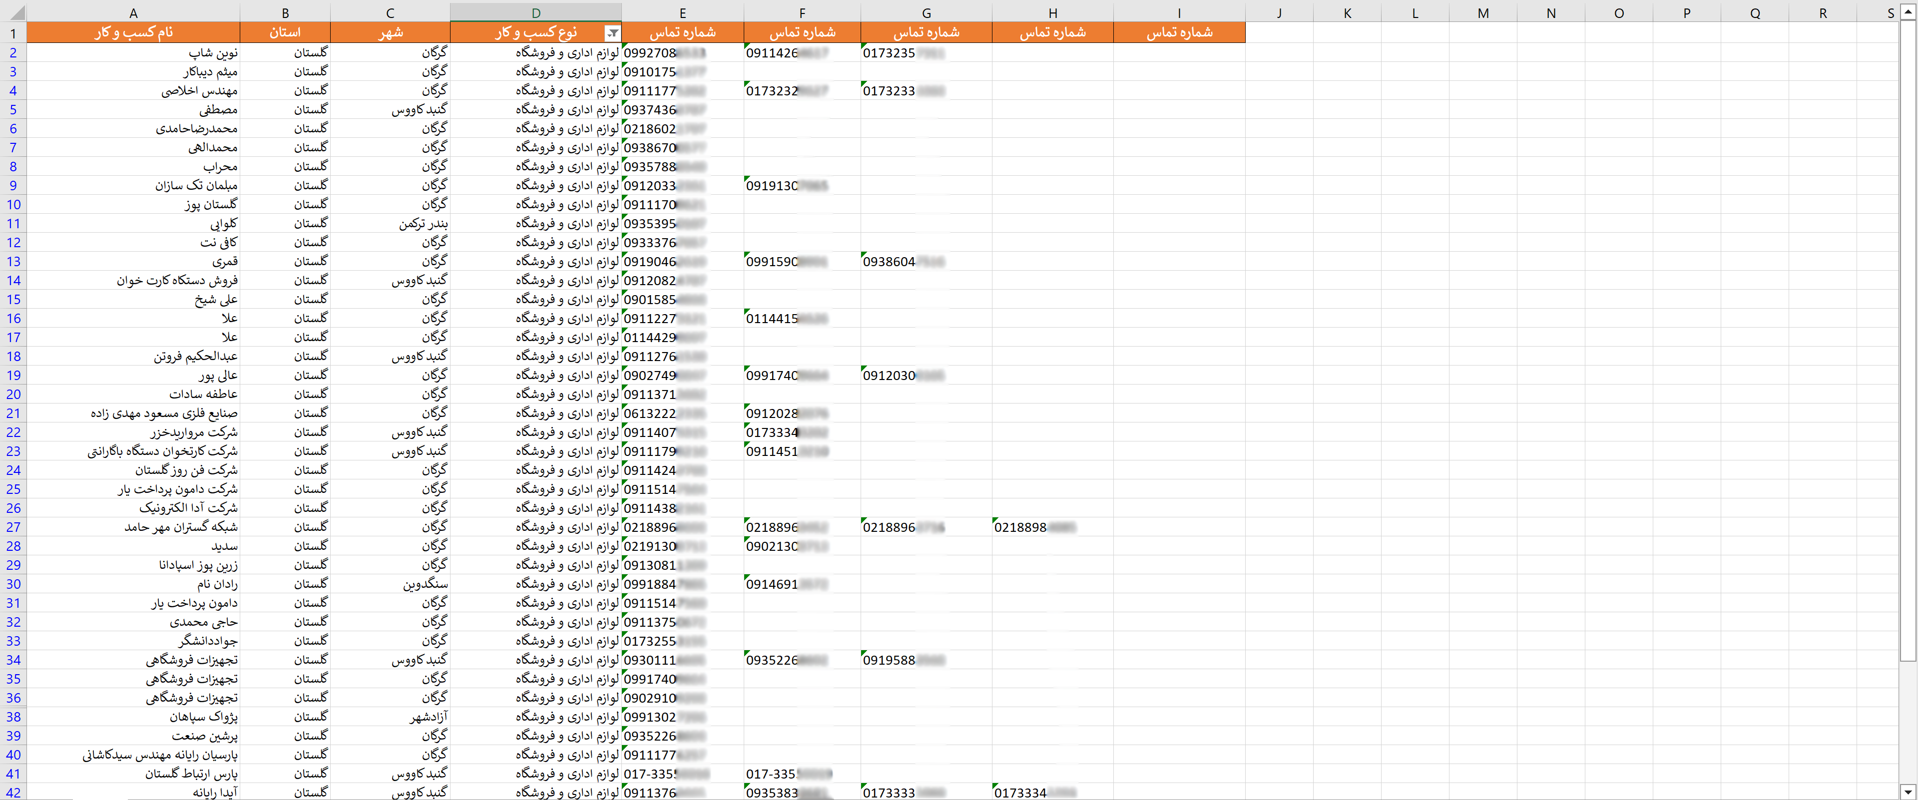Select the cell عاطفه سادات
Viewport: 1918px width, 800px height.
(133, 395)
